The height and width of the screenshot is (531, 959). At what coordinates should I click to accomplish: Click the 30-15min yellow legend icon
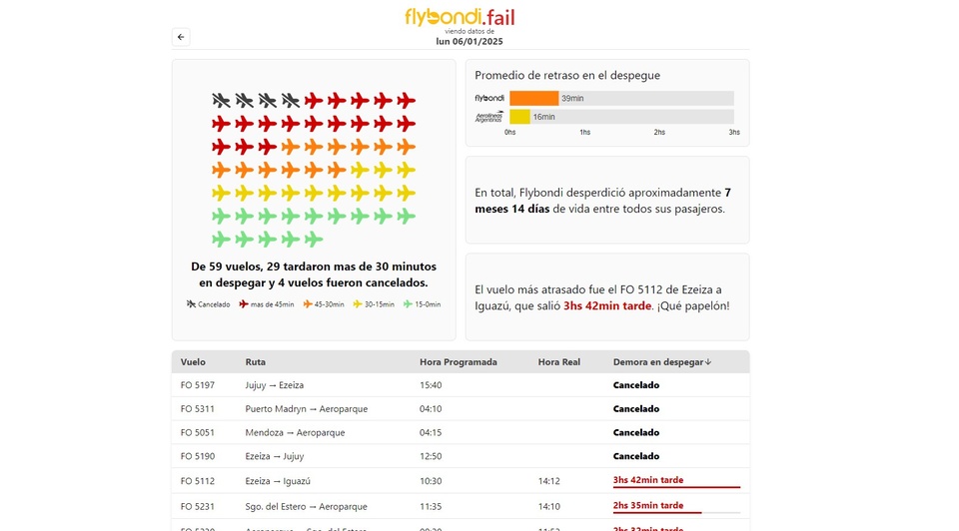coord(358,304)
